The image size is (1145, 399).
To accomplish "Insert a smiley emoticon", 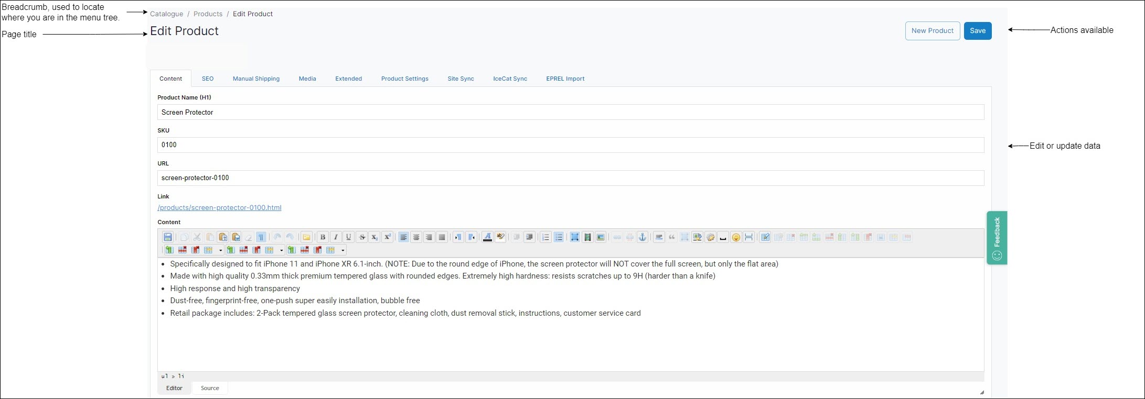I will [x=736, y=237].
